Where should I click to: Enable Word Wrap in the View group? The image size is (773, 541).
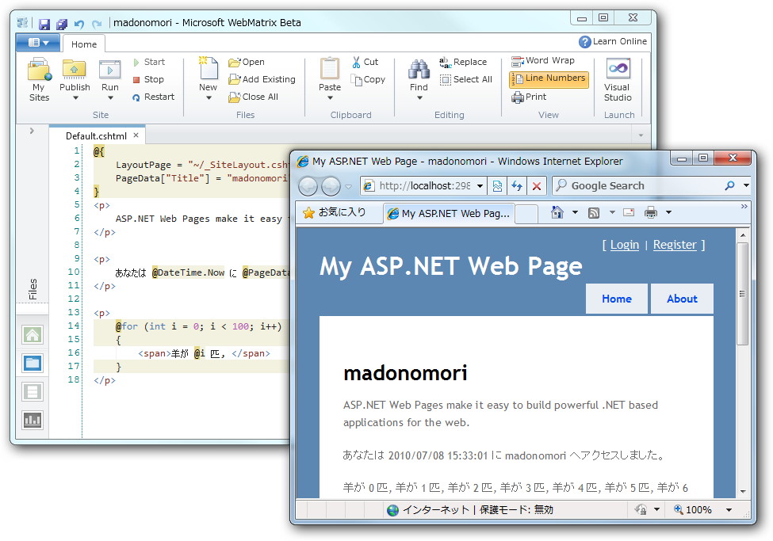click(x=543, y=60)
